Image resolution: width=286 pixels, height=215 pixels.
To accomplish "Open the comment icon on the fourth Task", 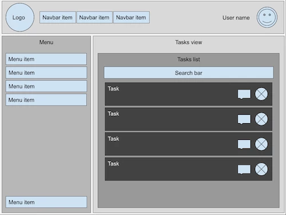I will 244,170.
